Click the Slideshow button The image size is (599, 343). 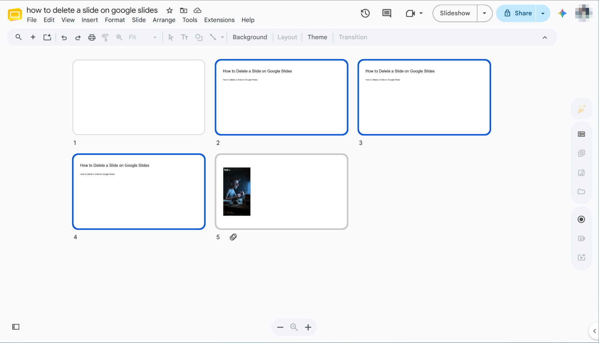[455, 13]
